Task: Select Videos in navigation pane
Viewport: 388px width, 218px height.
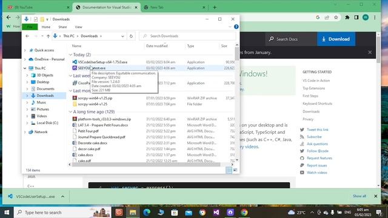Action: point(42,116)
